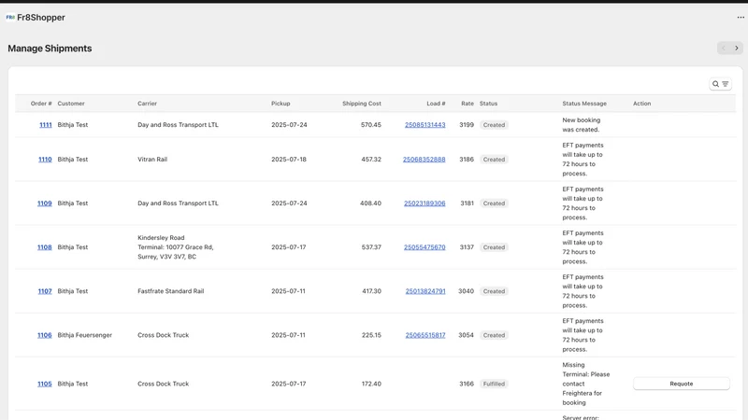The width and height of the screenshot is (748, 420).
Task: Click shipping cost 417.30
Action: [371, 291]
